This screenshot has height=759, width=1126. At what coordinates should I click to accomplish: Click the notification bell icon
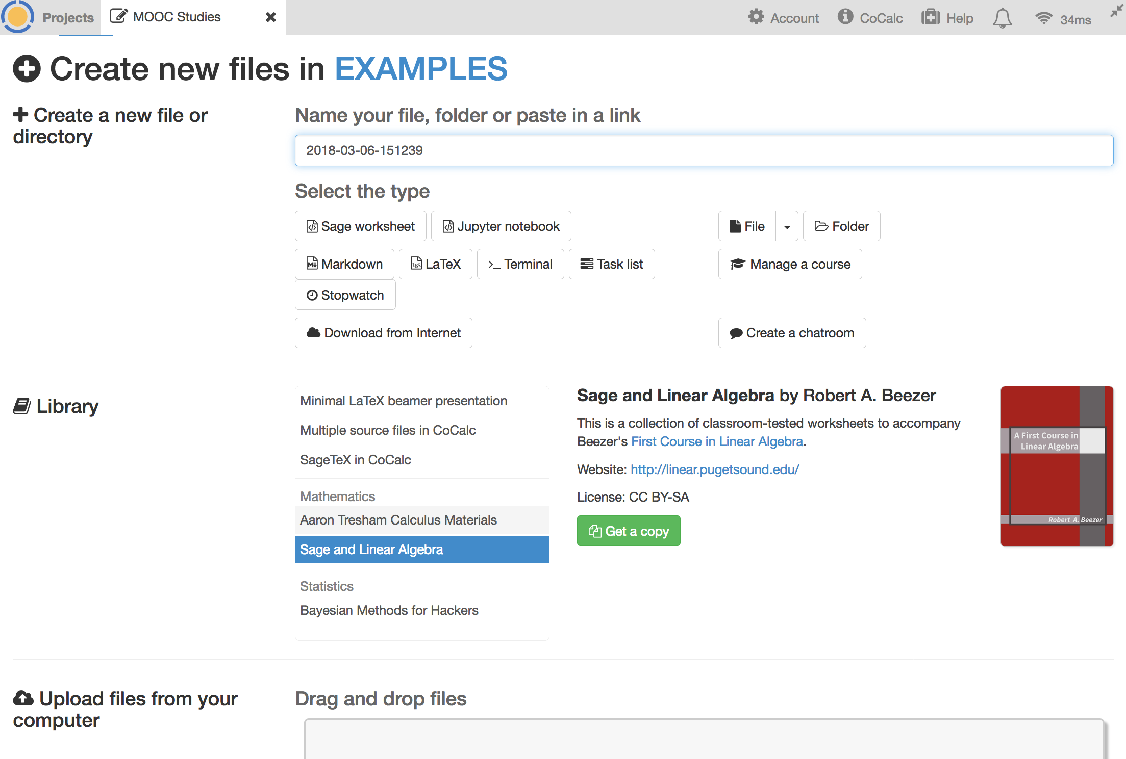click(x=1002, y=18)
